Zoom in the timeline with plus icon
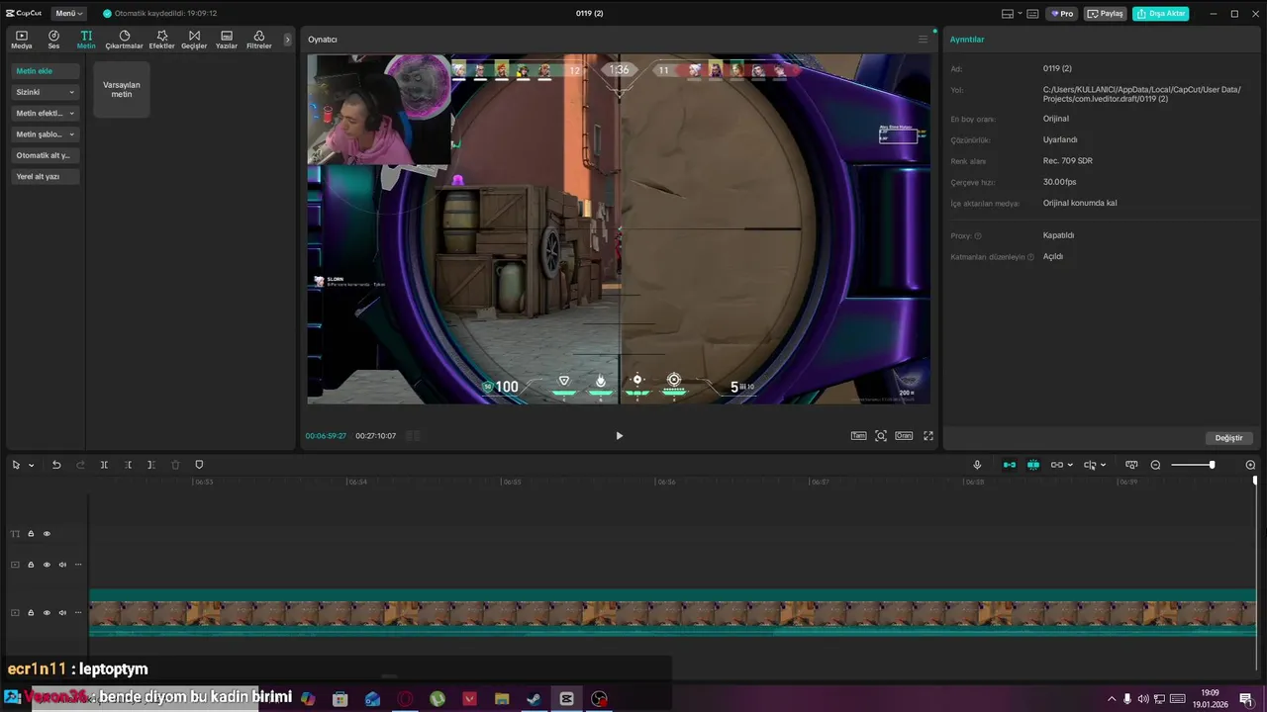1267x712 pixels. (1250, 465)
